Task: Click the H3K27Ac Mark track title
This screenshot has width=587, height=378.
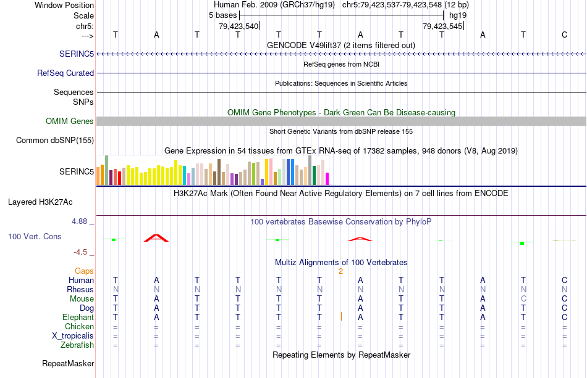Action: (341, 194)
